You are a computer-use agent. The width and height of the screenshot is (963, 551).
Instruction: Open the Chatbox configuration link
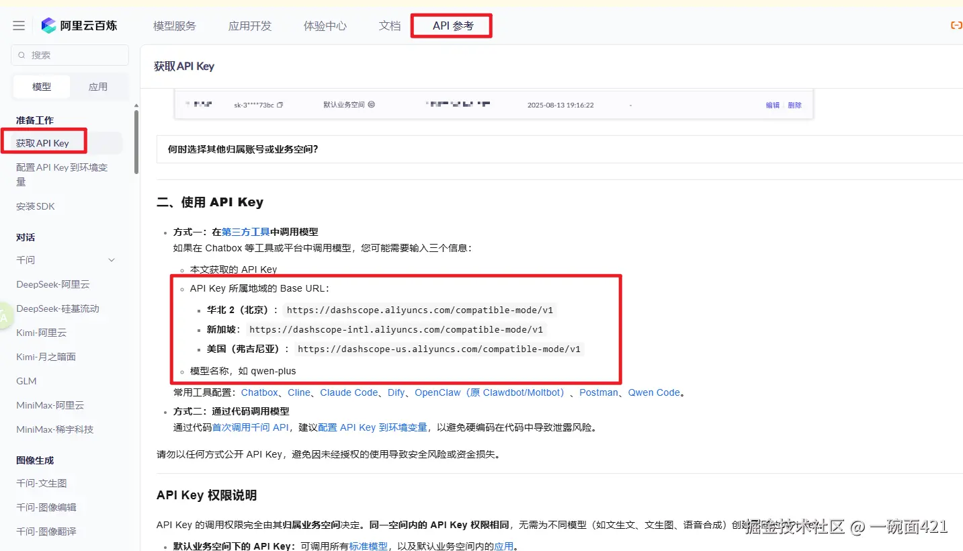[259, 392]
